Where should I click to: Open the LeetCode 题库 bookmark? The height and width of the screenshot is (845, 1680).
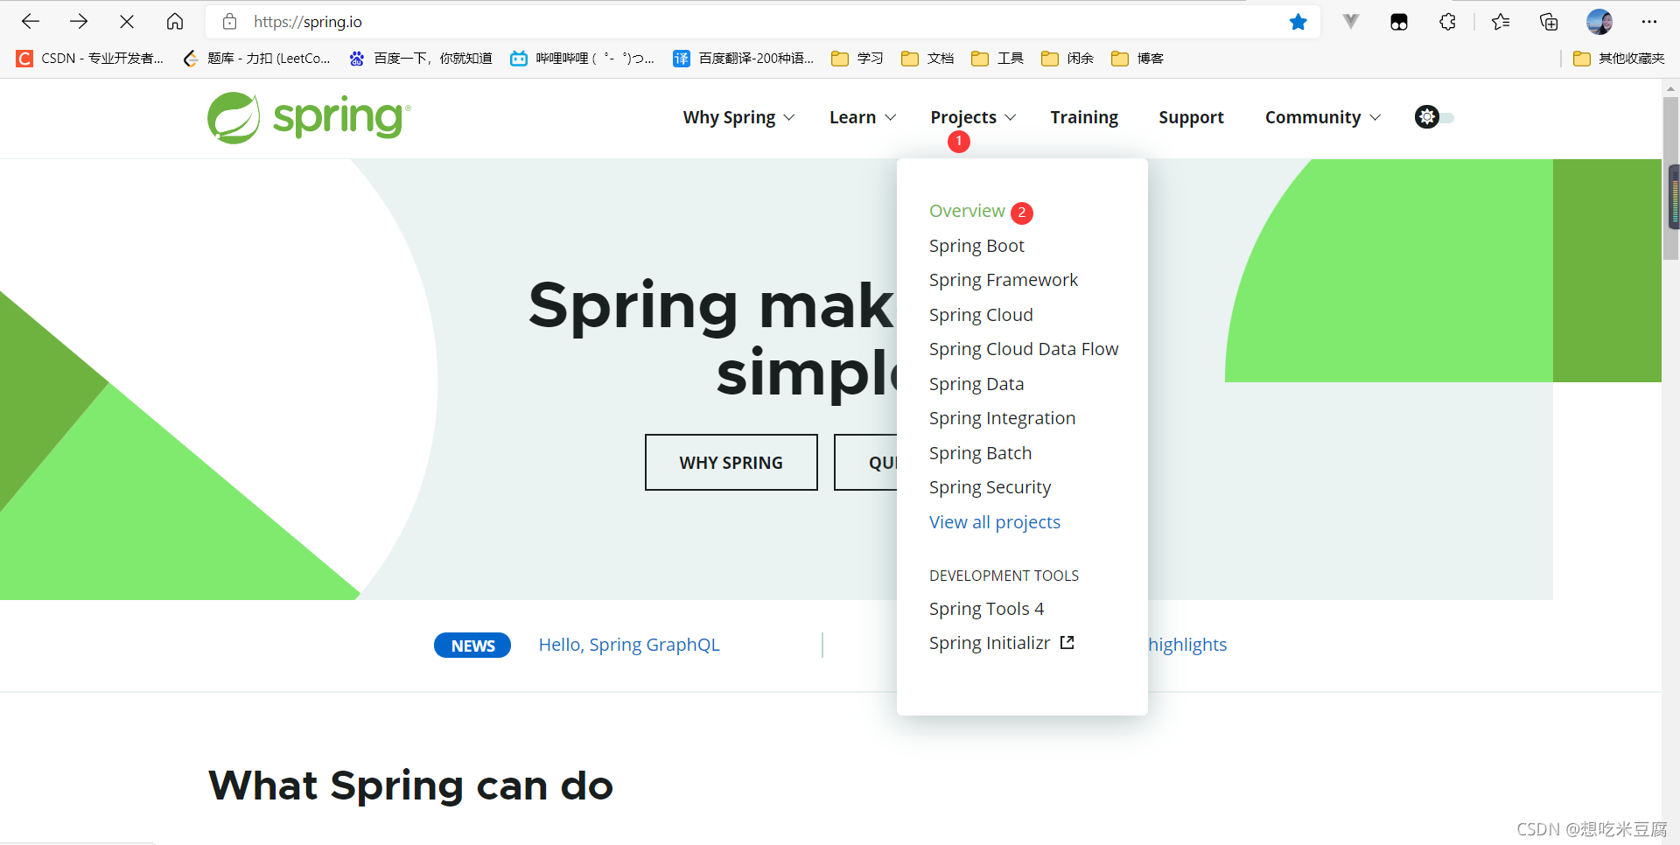[256, 59]
